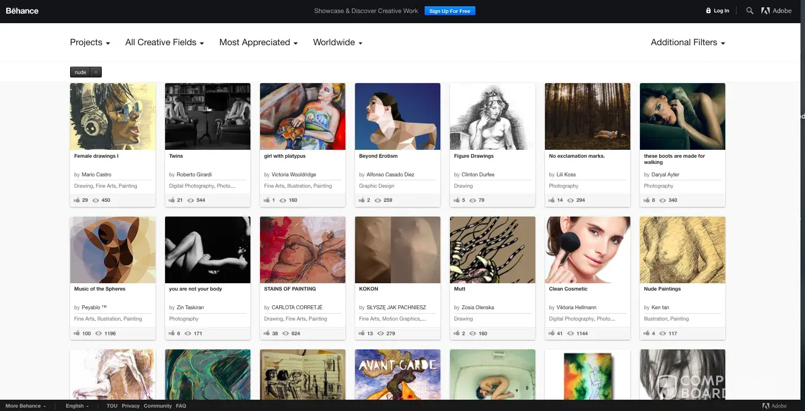Click appreciation thumb icon on Female drawings I

[x=77, y=200]
